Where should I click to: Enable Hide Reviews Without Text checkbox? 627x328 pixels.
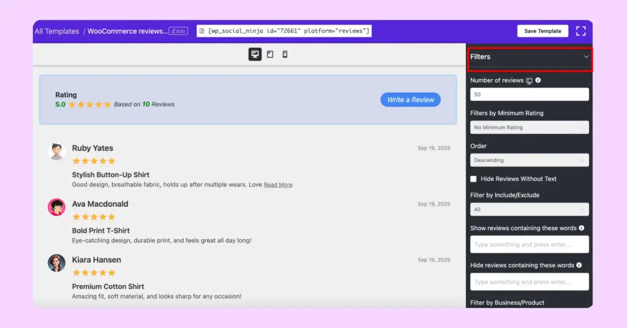473,179
